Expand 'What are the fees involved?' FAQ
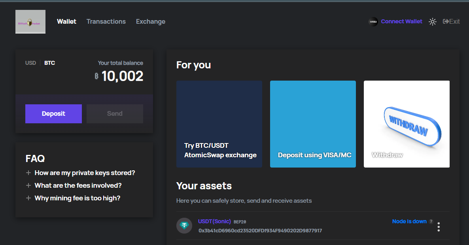The height and width of the screenshot is (245, 469). (x=78, y=185)
